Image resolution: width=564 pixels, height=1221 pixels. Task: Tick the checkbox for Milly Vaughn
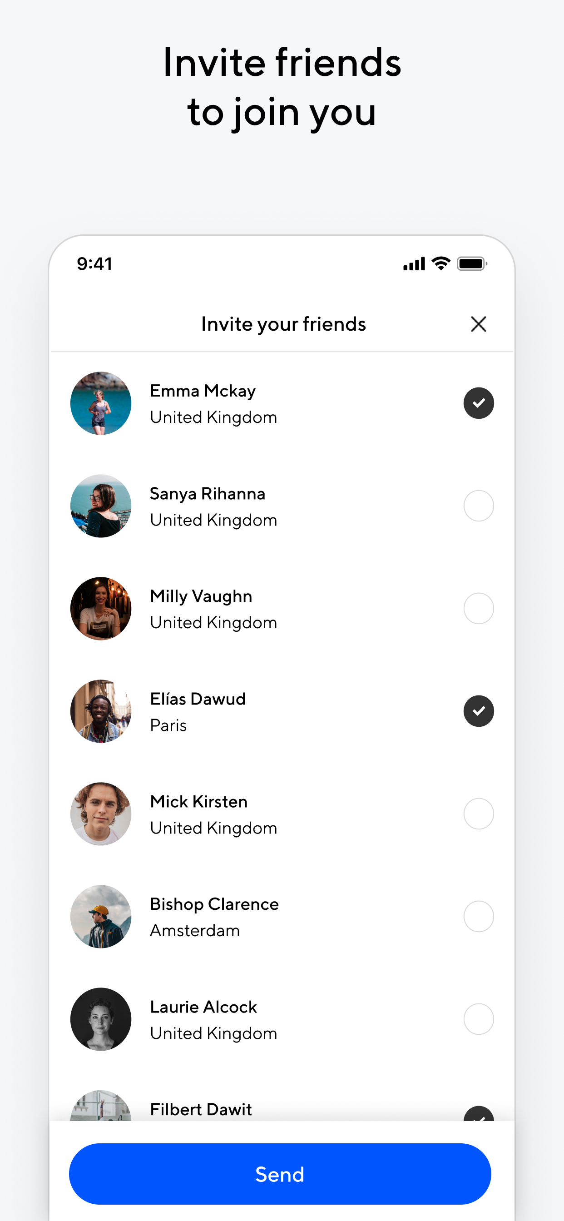[478, 609]
